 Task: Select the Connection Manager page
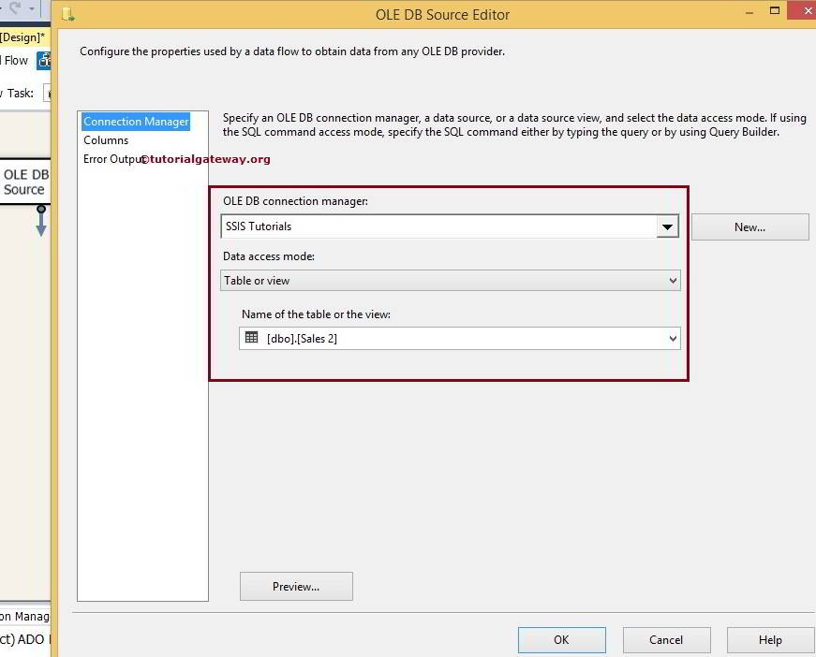pos(136,122)
